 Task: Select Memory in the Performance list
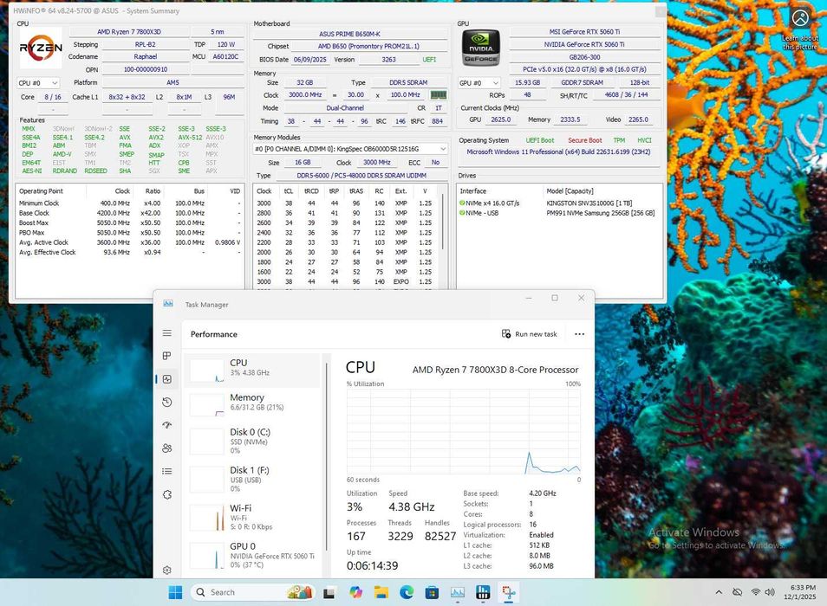pos(252,405)
